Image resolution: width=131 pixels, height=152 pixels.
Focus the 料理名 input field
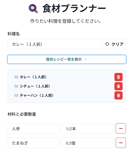click(54, 44)
